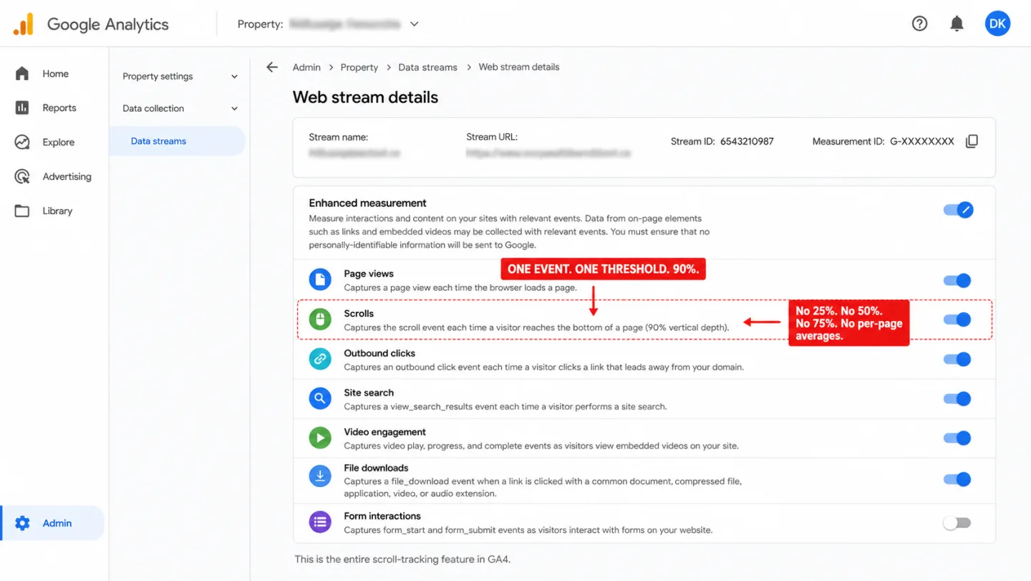The height and width of the screenshot is (581, 1031).
Task: Click the Explore icon in sidebar
Action: [22, 143]
